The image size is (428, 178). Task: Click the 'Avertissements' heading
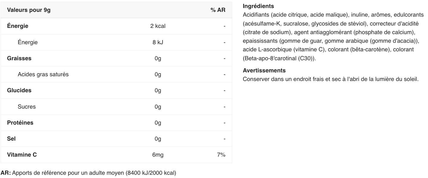tap(264, 71)
